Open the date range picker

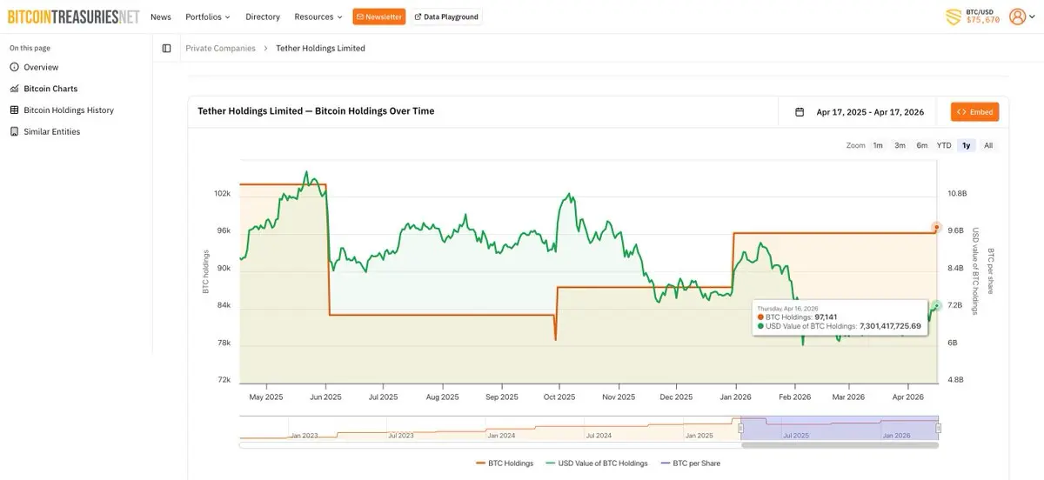(869, 112)
